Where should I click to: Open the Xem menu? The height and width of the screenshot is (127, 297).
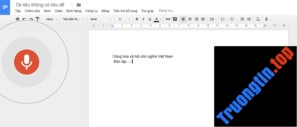(x=47, y=11)
